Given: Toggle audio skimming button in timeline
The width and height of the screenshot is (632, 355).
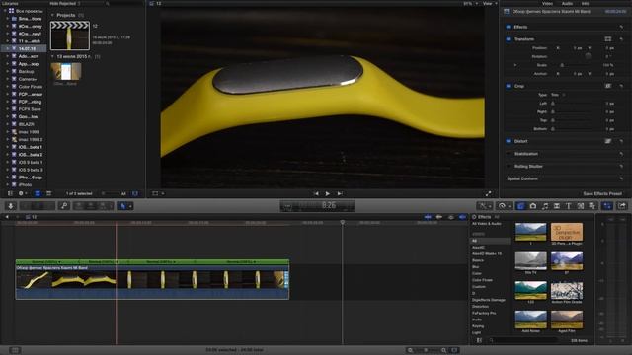Looking at the screenshot, I should pos(439,217).
